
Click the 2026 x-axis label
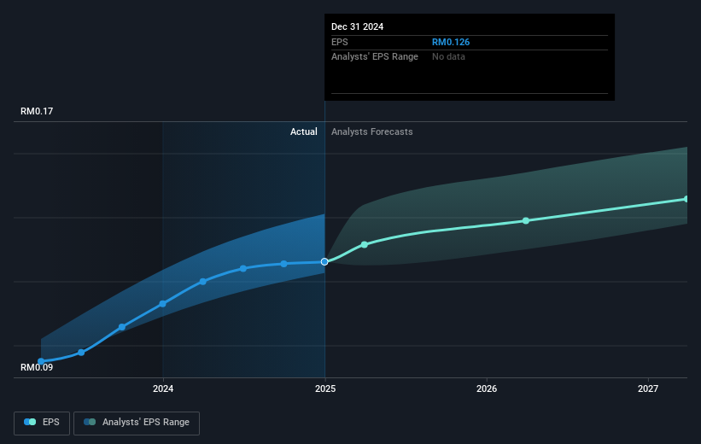pos(487,389)
